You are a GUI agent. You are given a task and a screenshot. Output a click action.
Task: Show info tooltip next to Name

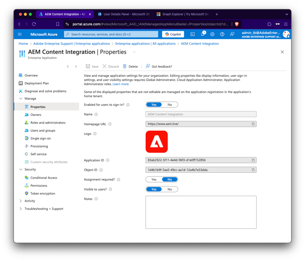click(96, 114)
